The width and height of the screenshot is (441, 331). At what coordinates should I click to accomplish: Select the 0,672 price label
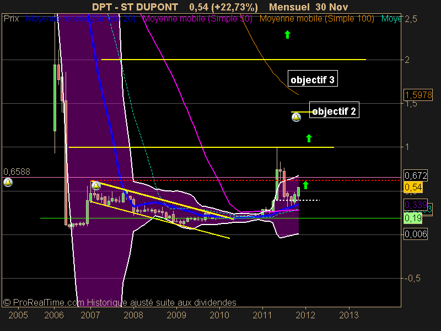[x=416, y=175]
